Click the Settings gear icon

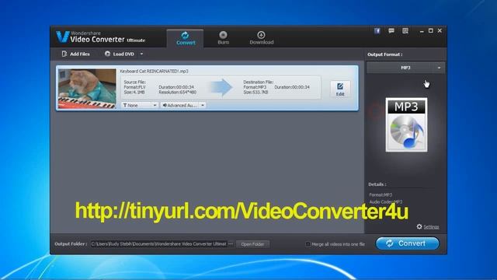click(419, 226)
